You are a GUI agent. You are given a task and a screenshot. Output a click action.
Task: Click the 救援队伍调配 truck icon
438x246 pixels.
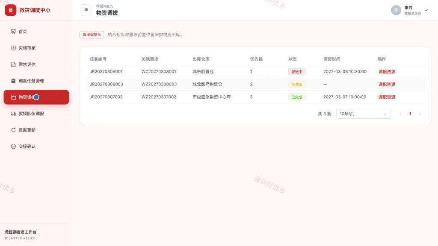tap(13, 114)
